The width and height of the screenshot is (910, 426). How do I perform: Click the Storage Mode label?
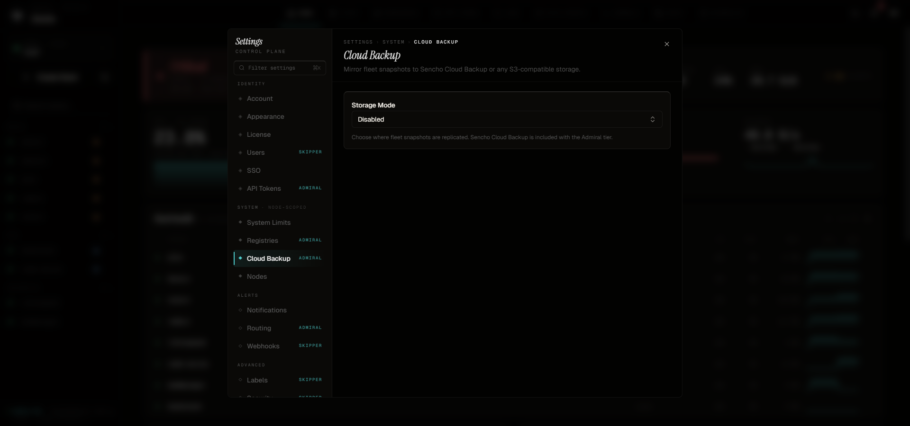point(373,105)
